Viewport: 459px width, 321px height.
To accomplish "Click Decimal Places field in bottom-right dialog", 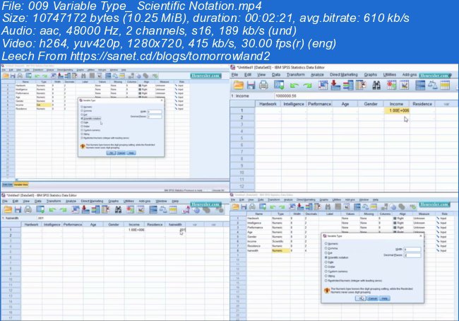I will [412, 255].
